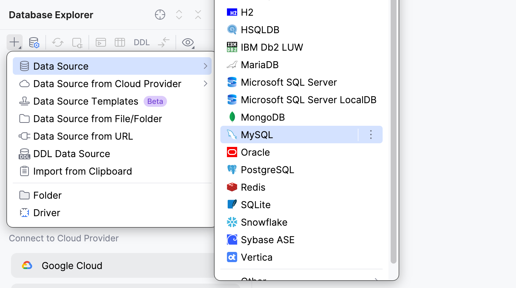
Task: Select Microsoft SQL Server LocalDB
Action: (301, 100)
